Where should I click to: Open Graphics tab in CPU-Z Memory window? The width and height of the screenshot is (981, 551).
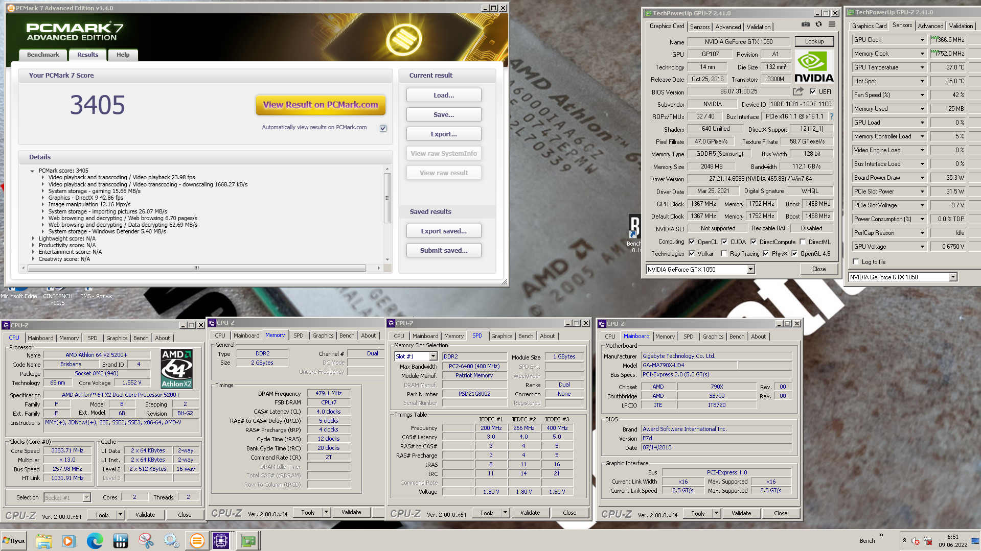click(x=323, y=336)
